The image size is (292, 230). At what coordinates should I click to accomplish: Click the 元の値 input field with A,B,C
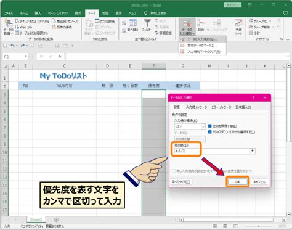tap(212, 151)
